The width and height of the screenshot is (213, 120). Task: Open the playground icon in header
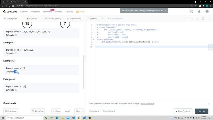(x=191, y=12)
